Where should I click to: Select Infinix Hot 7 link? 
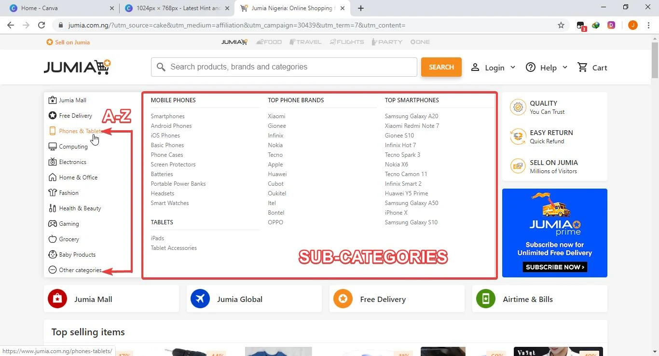point(400,145)
